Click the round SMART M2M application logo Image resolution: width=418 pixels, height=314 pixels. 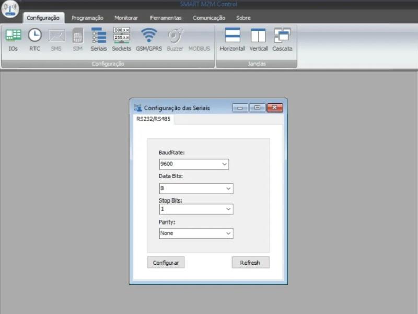coord(10,10)
